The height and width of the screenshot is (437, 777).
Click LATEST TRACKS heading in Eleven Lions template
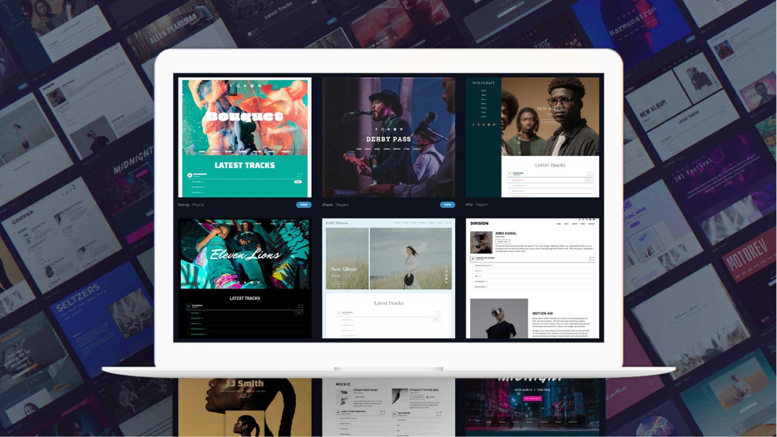pos(245,298)
